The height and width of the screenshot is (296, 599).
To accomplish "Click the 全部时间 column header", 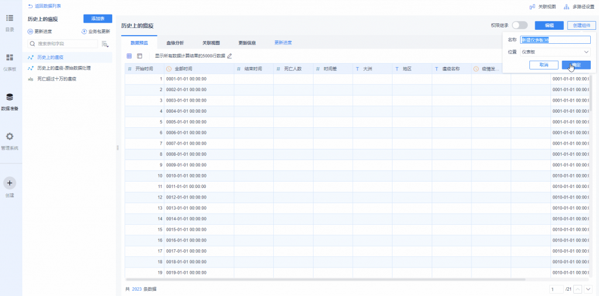I will tap(199, 69).
